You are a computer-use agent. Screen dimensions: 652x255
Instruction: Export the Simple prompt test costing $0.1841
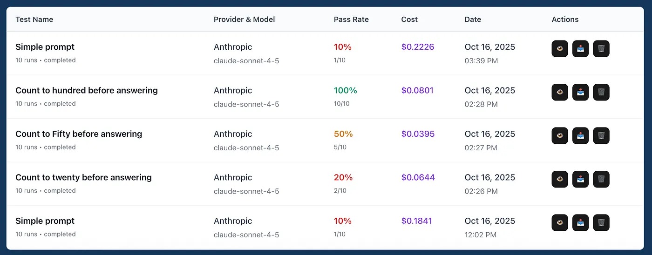[580, 223]
